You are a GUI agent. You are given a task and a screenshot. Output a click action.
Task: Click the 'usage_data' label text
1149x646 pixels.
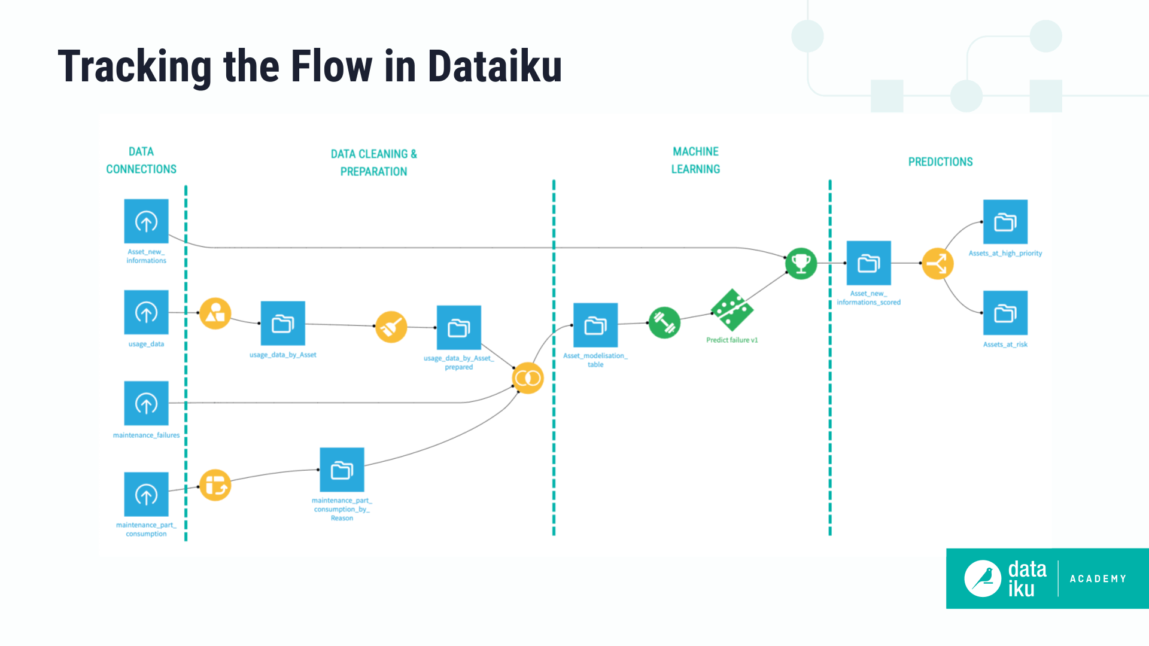[146, 344]
